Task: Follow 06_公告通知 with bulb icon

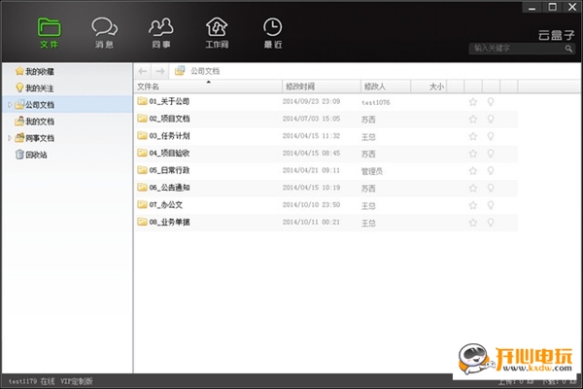Action: pyautogui.click(x=491, y=188)
